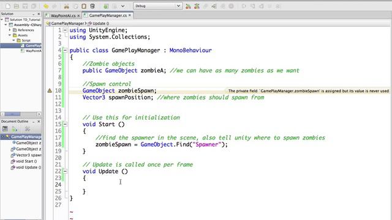This screenshot has height=220, width=392.
Task: Open the small arrow dropdown beside build icon
Action: (123, 6)
